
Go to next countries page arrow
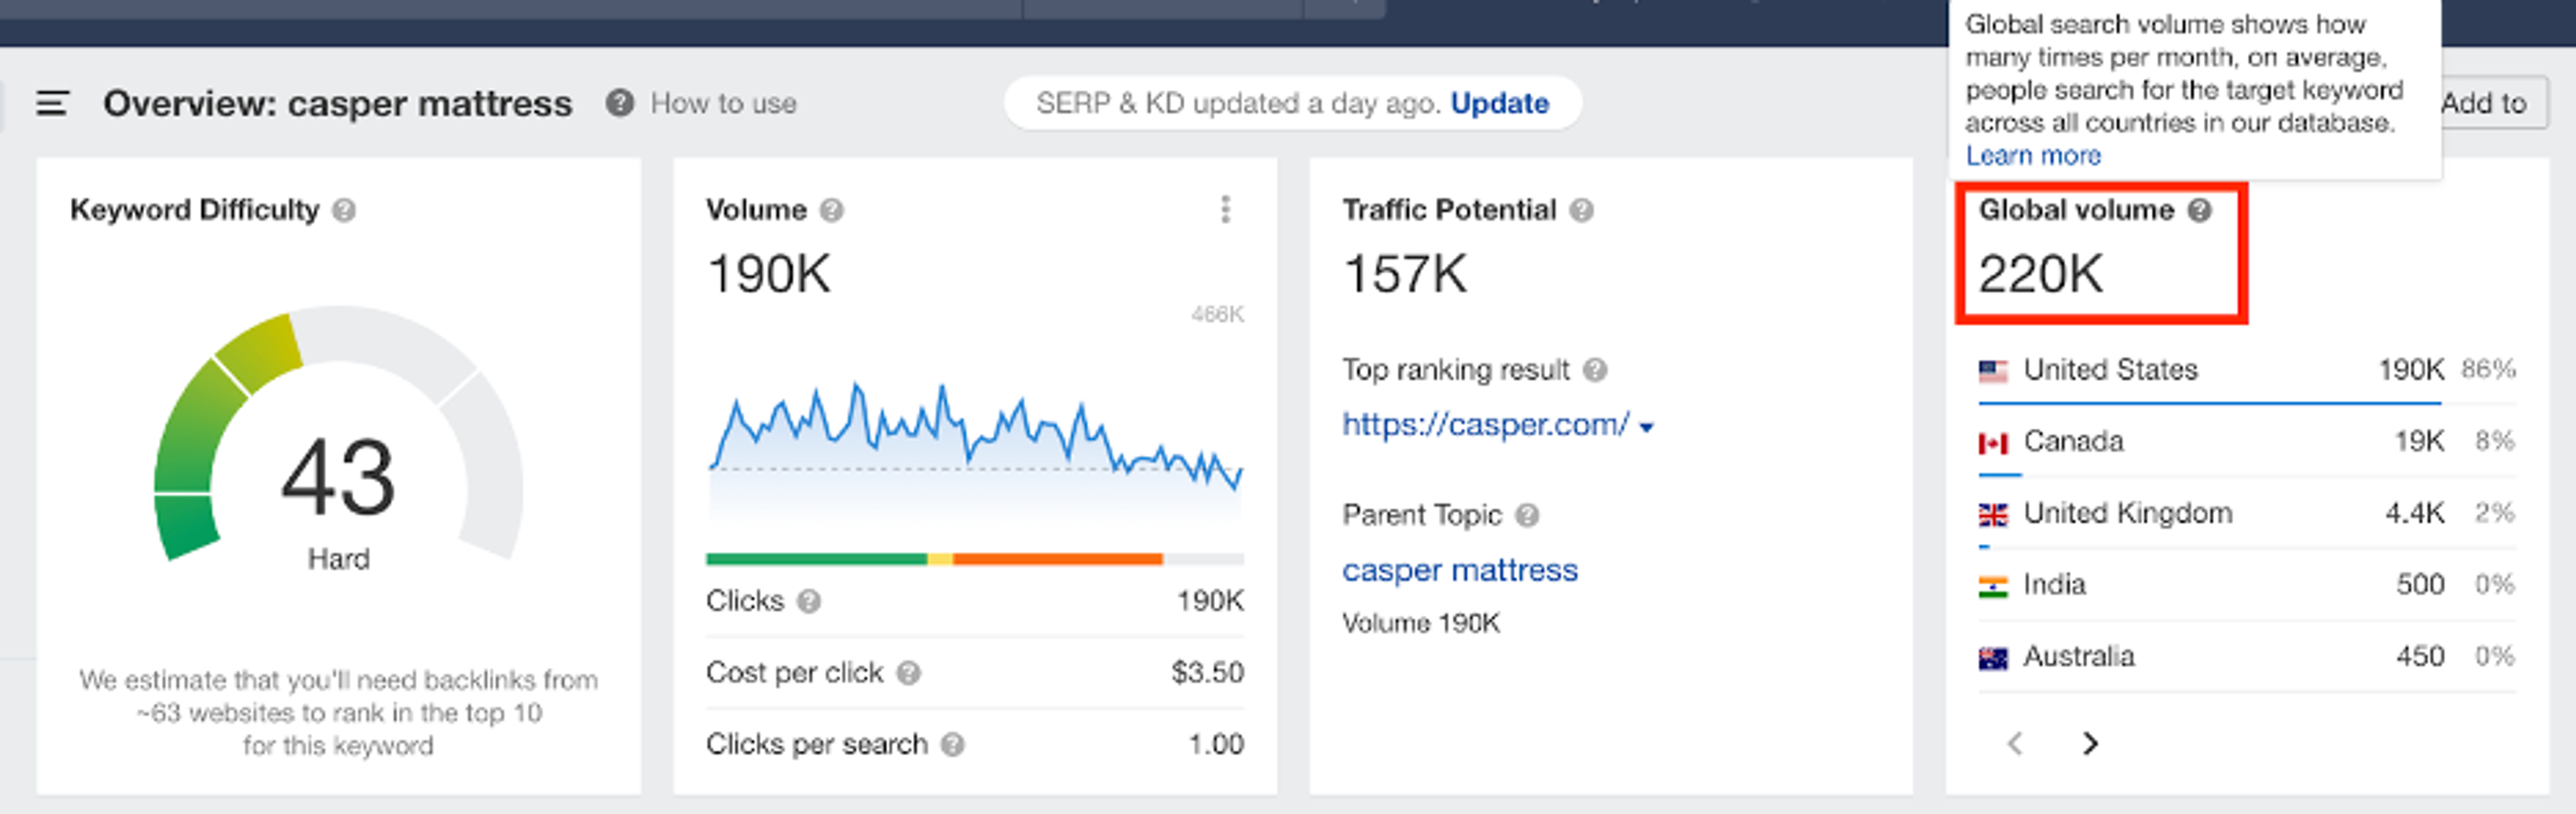click(x=2090, y=744)
